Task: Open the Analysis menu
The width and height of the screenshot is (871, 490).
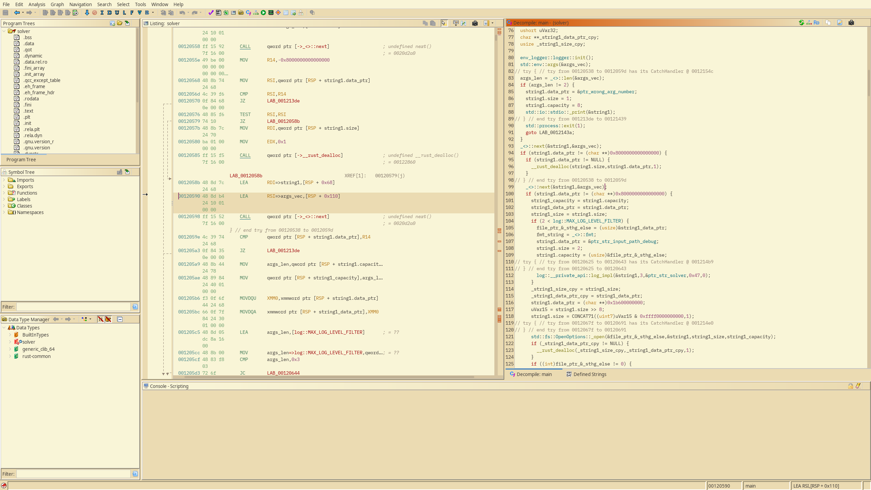Action: [x=37, y=4]
